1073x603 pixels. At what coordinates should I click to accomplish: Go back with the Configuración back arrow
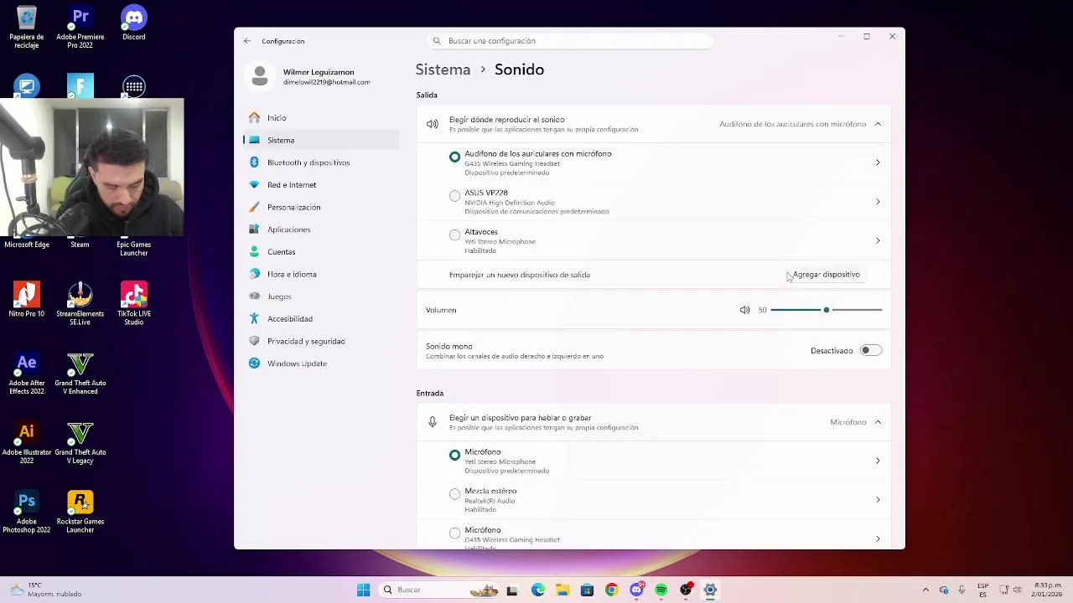(247, 41)
